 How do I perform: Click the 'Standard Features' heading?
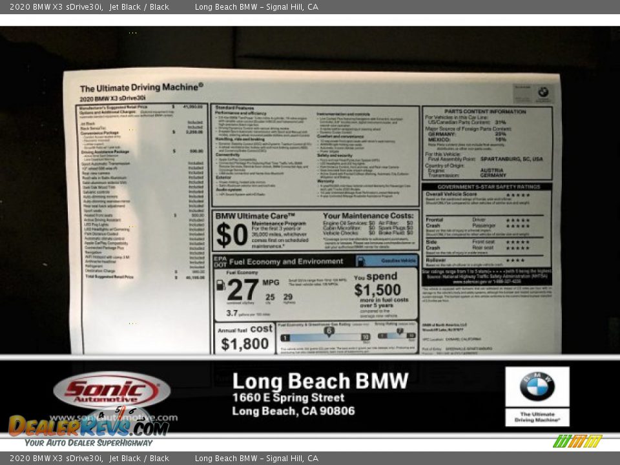point(234,108)
